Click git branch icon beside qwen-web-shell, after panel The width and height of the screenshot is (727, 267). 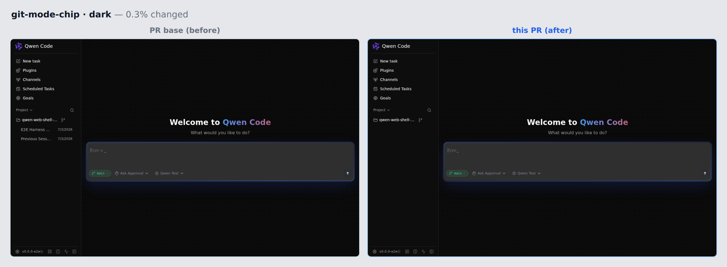[x=420, y=120]
